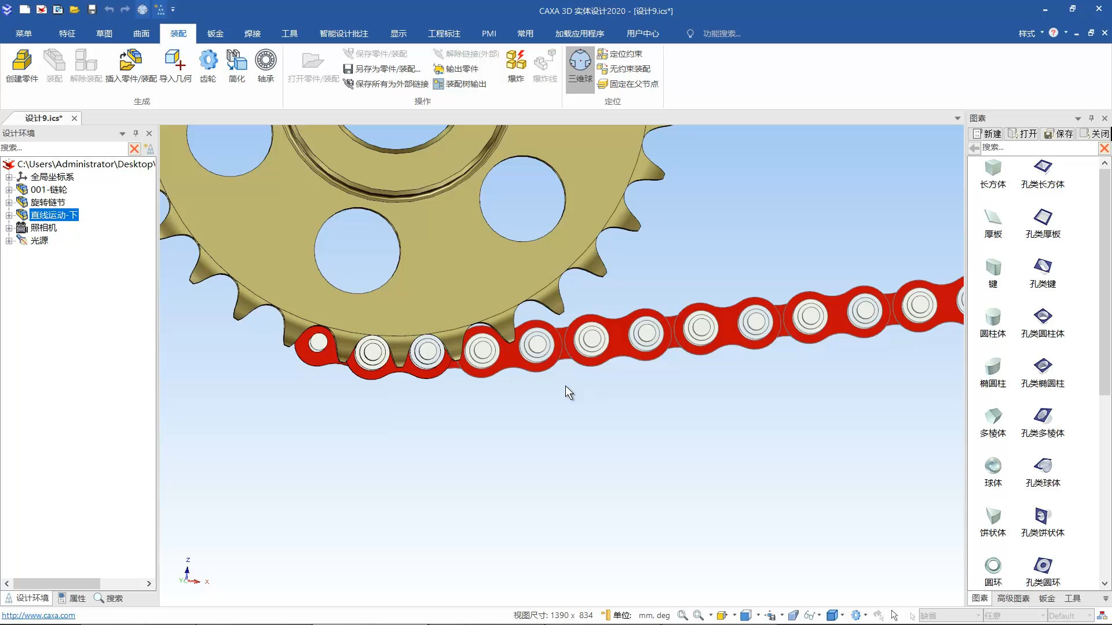Viewport: 1112px width, 625px height.
Task: Click the 图素 panel search field
Action: 1039,148
